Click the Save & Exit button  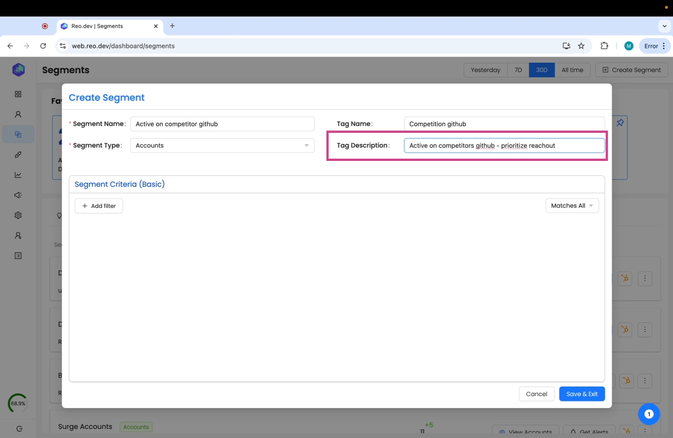tap(581, 394)
